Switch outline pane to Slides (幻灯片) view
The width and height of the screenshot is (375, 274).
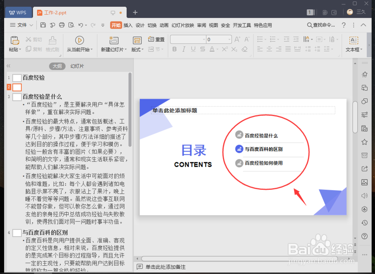tap(77, 66)
